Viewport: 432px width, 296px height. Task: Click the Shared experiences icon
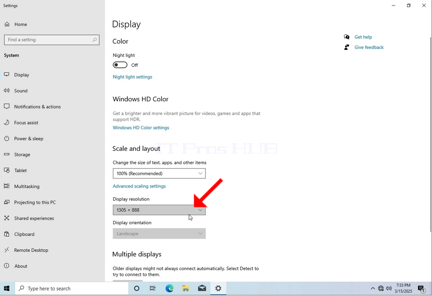click(7, 218)
